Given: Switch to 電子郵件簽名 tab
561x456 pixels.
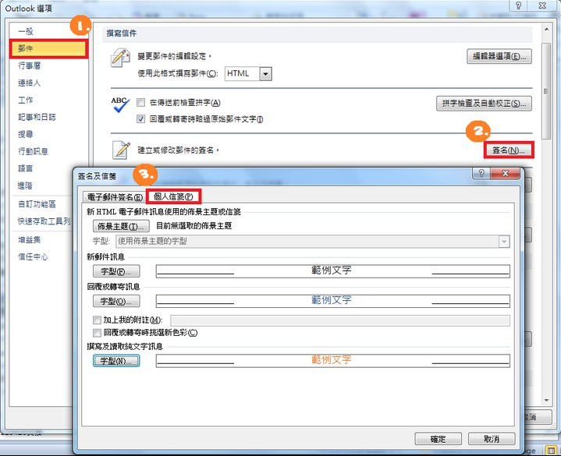Looking at the screenshot, I should pos(115,197).
